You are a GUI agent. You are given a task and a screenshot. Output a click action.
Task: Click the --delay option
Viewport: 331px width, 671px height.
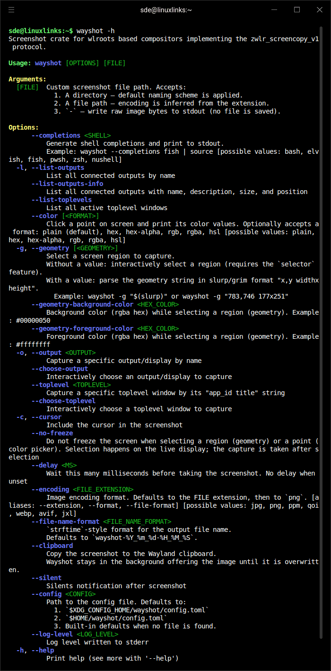[44, 465]
